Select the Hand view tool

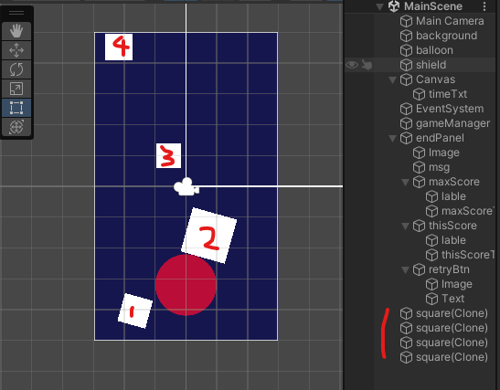tap(16, 31)
